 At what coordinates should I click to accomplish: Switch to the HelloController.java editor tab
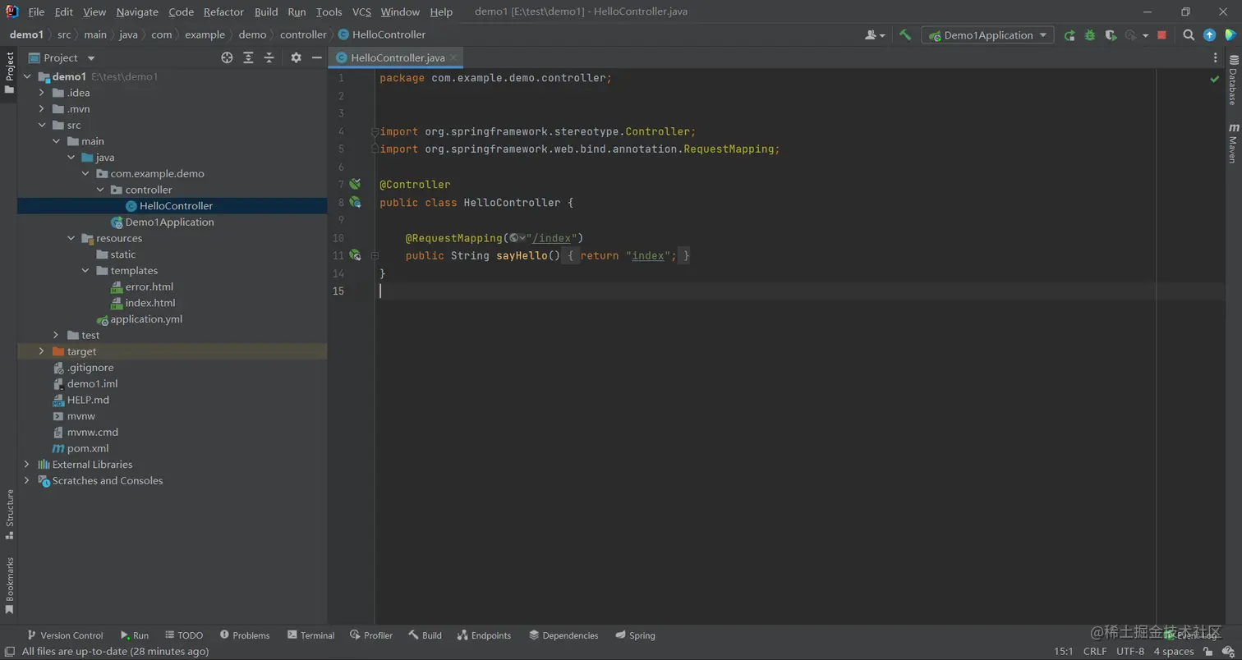[x=397, y=57]
